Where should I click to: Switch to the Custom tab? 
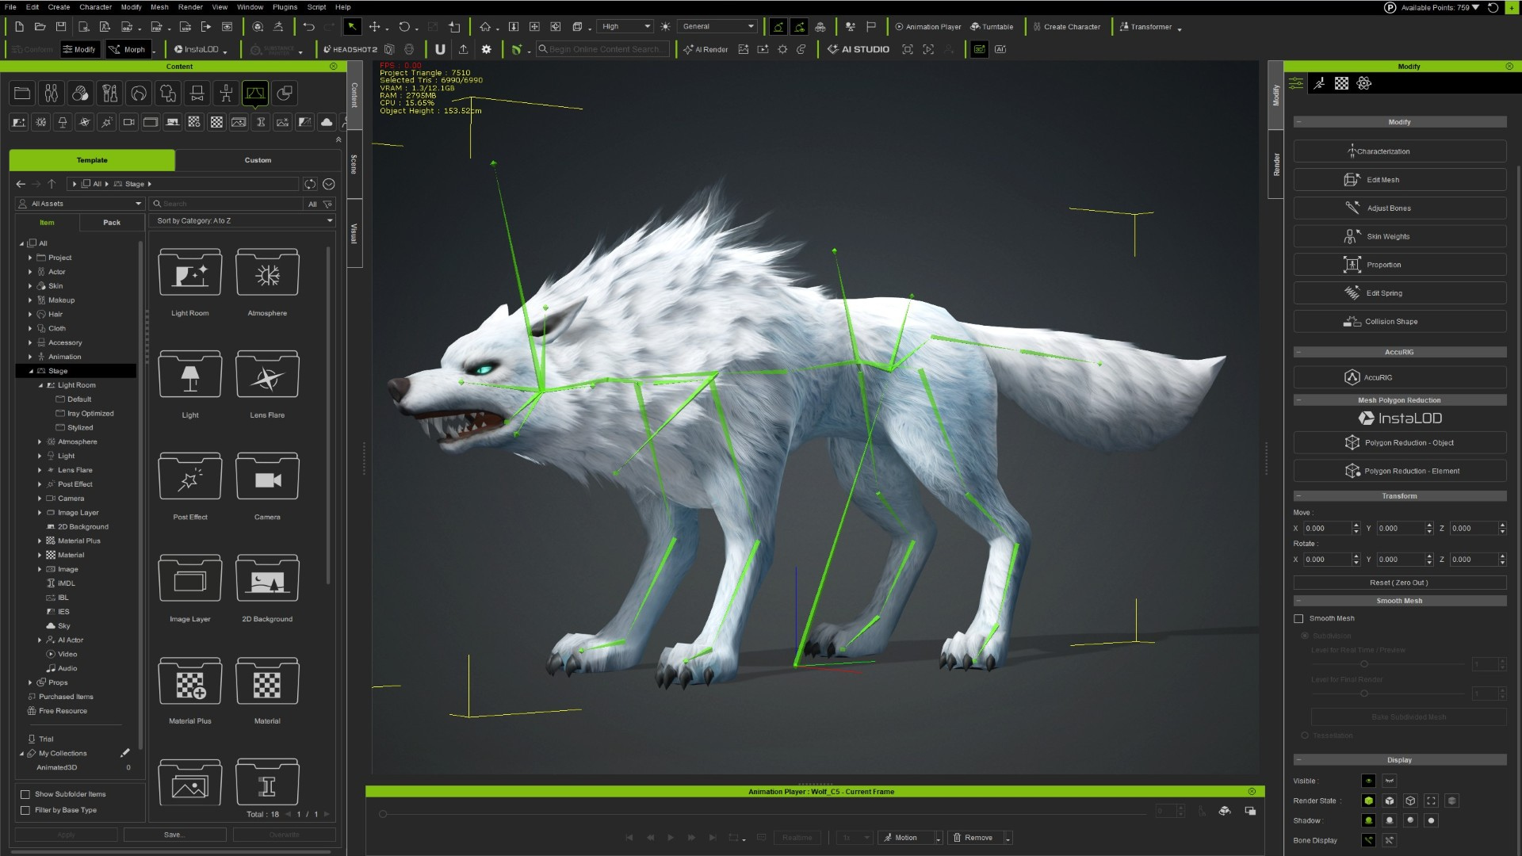pos(258,160)
